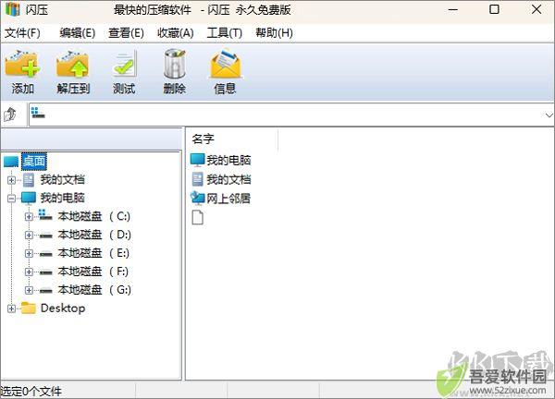555x399 pixels.
Task: Click the 删除 (Delete) trash icon
Action: tap(175, 64)
